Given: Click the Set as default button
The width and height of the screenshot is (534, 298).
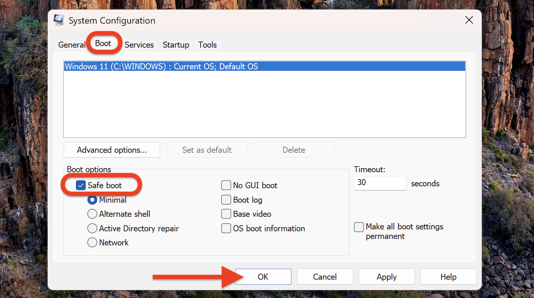Looking at the screenshot, I should coord(207,150).
